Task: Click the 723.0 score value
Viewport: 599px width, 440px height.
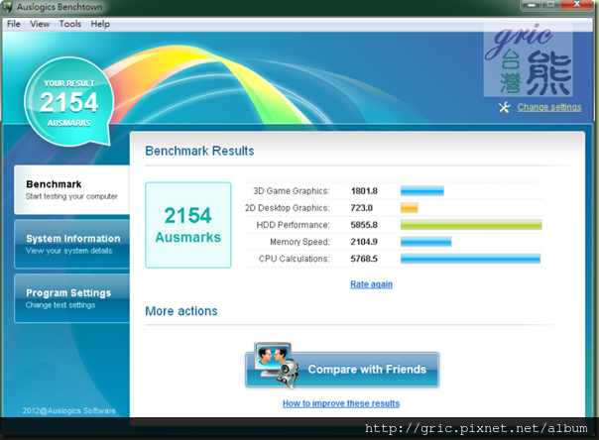Action: point(361,208)
